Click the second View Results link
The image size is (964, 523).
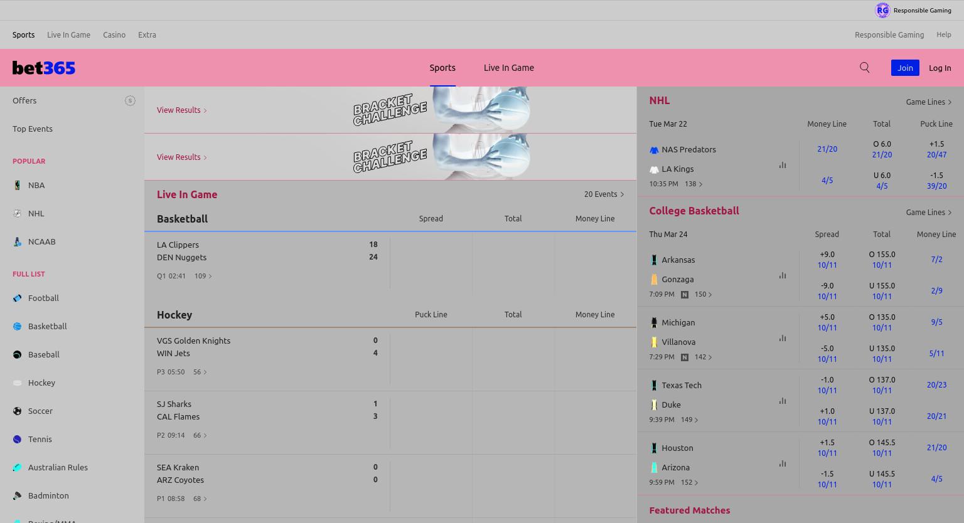coord(181,157)
